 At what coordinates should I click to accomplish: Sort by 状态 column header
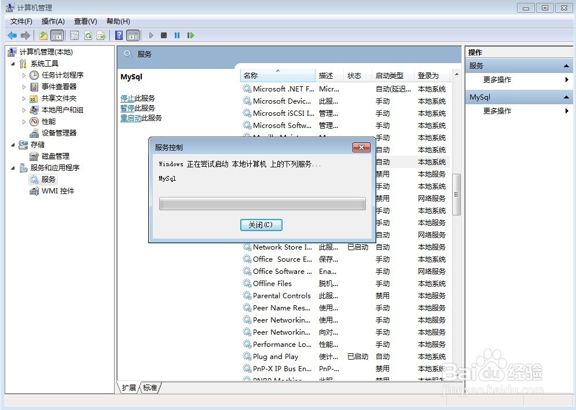(357, 76)
